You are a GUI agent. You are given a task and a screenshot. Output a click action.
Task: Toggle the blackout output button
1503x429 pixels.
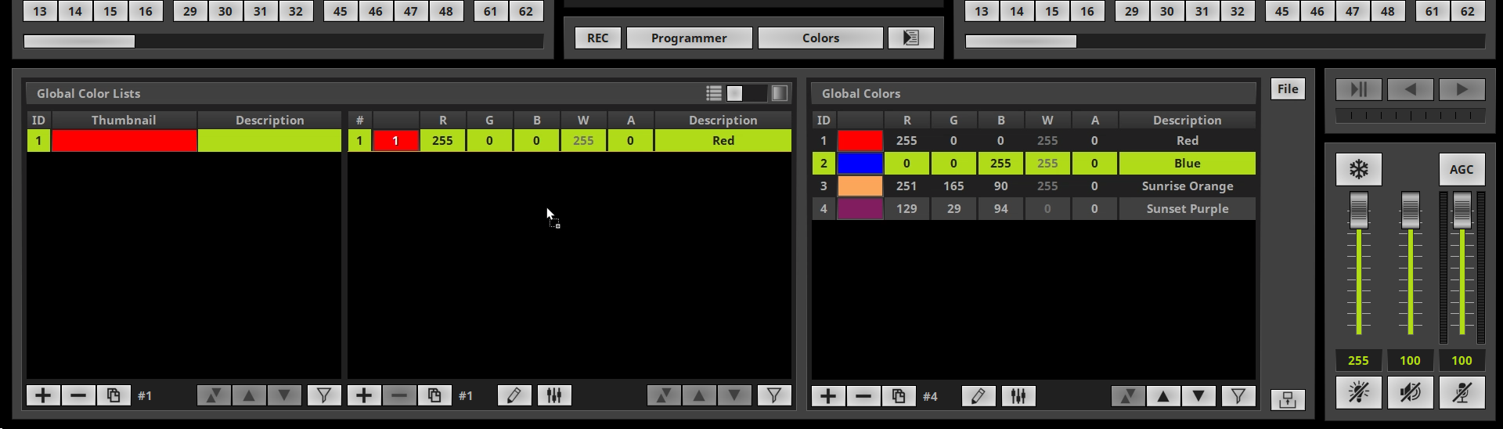(1359, 392)
